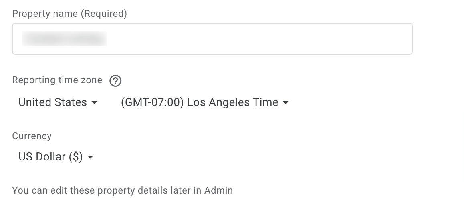This screenshot has height=204, width=464.
Task: Click the Property name (Required) label
Action: coord(70,14)
